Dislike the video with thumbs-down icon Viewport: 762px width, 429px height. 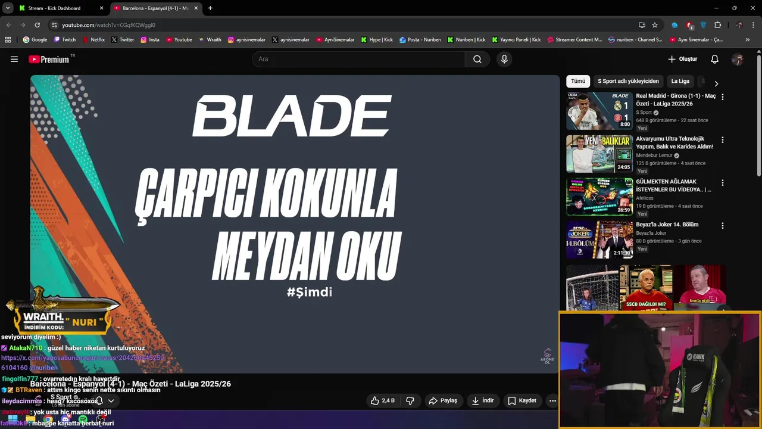(410, 400)
